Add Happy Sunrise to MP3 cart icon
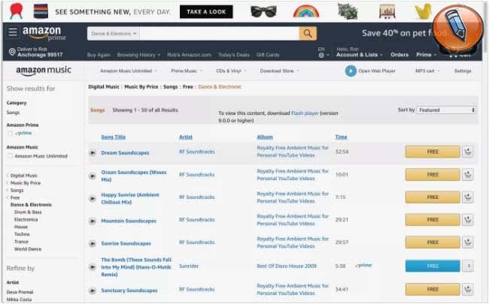Viewport: 489px width, 304px height. click(x=467, y=197)
